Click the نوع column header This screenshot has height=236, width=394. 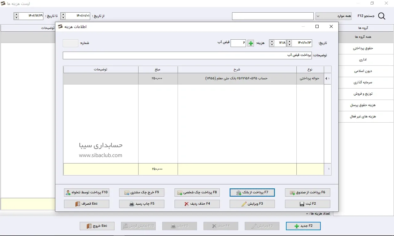[x=310, y=69]
